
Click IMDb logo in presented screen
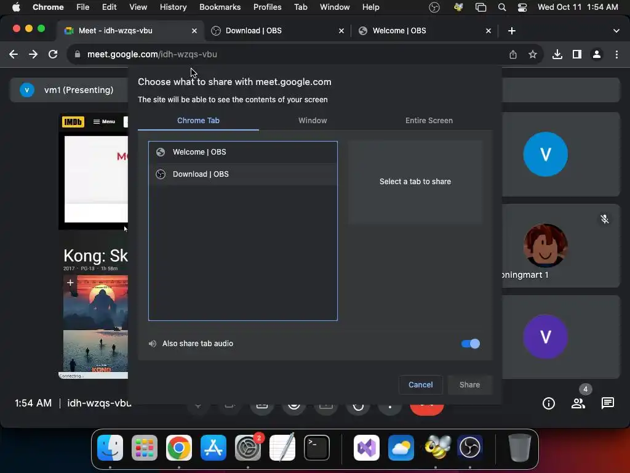pyautogui.click(x=73, y=122)
